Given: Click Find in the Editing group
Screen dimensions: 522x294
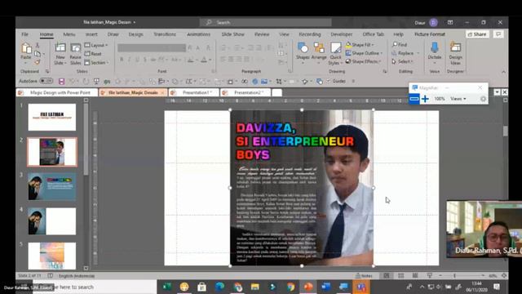Looking at the screenshot, I should tap(400, 45).
